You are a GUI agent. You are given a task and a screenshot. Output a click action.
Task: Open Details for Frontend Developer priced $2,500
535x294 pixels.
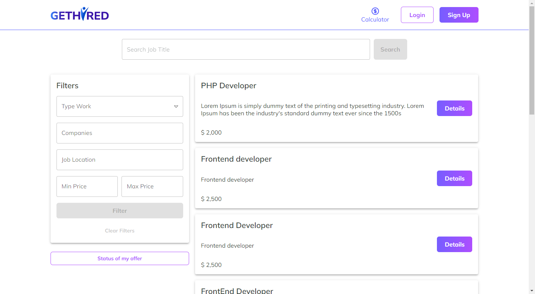tap(454, 244)
